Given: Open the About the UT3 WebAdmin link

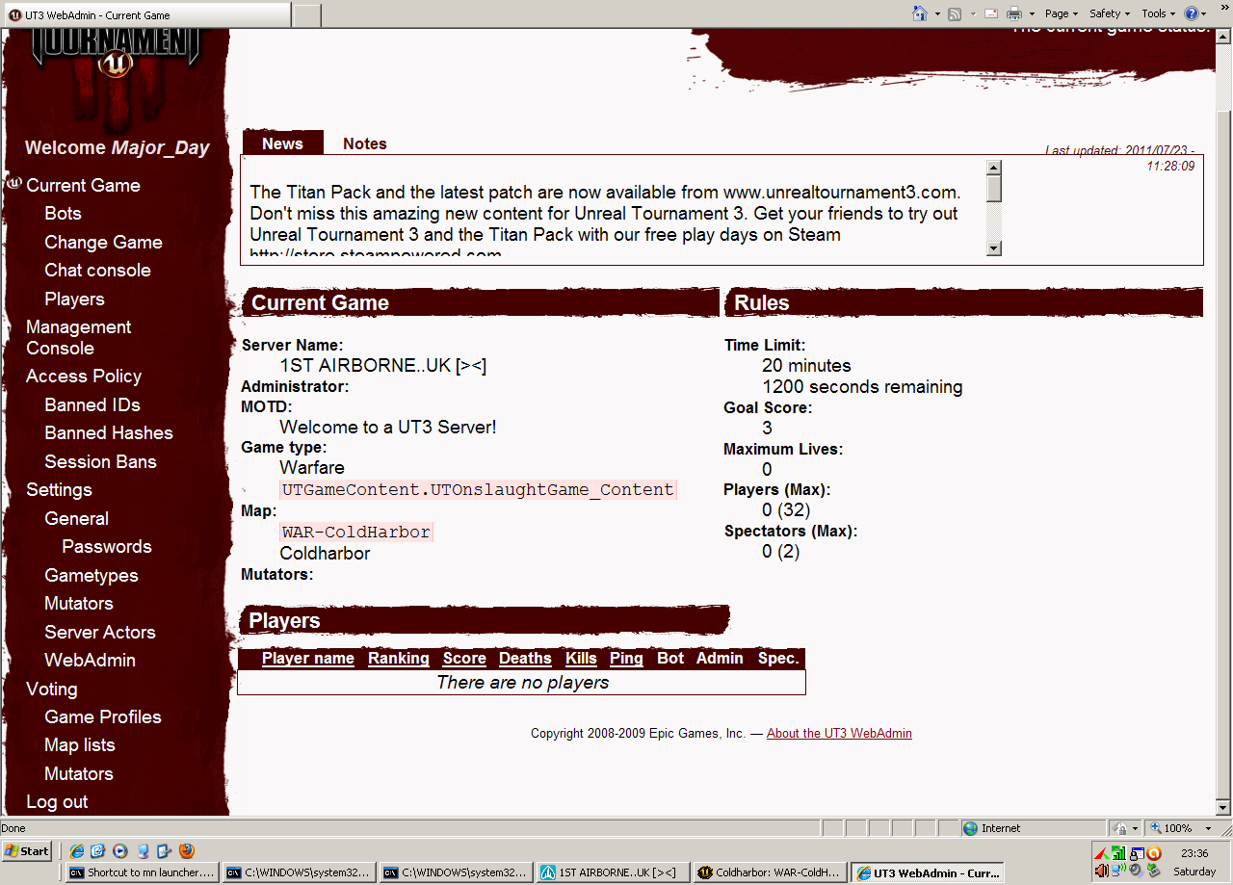Looking at the screenshot, I should click(x=839, y=733).
